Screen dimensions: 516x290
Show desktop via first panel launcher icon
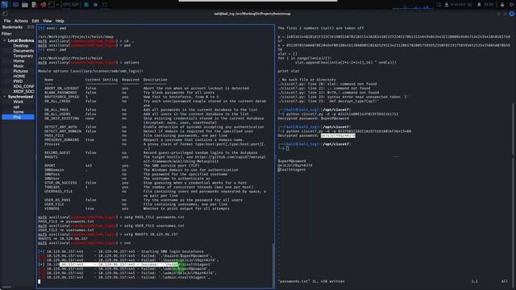pyautogui.click(x=15, y=5)
